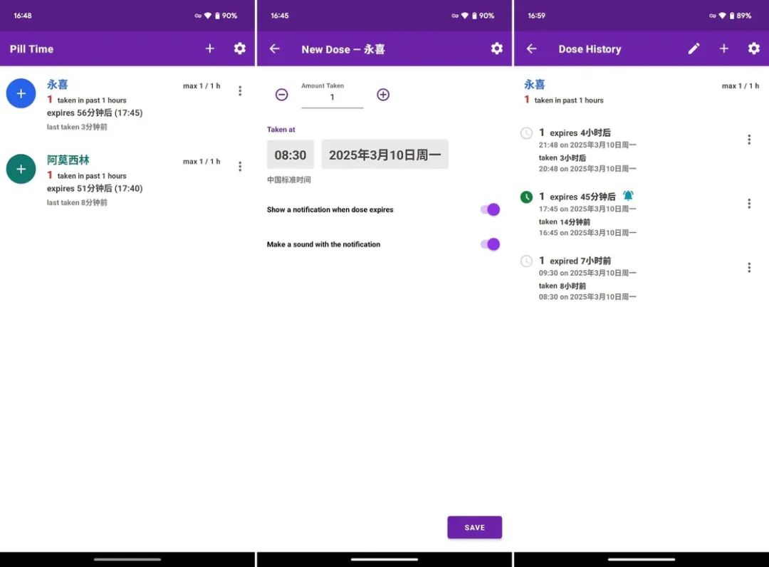Open 永喜 medication name in Pill Time list
The width and height of the screenshot is (769, 567).
click(58, 84)
